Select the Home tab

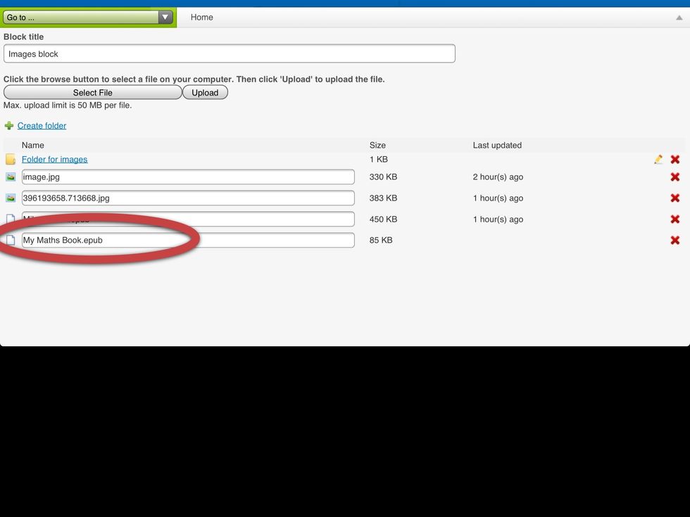pos(202,17)
